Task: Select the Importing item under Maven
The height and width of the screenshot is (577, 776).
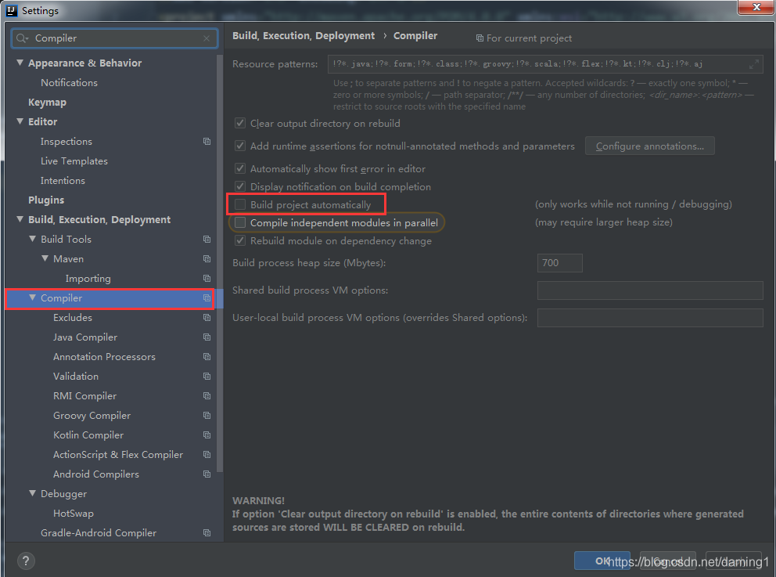Action: click(88, 279)
